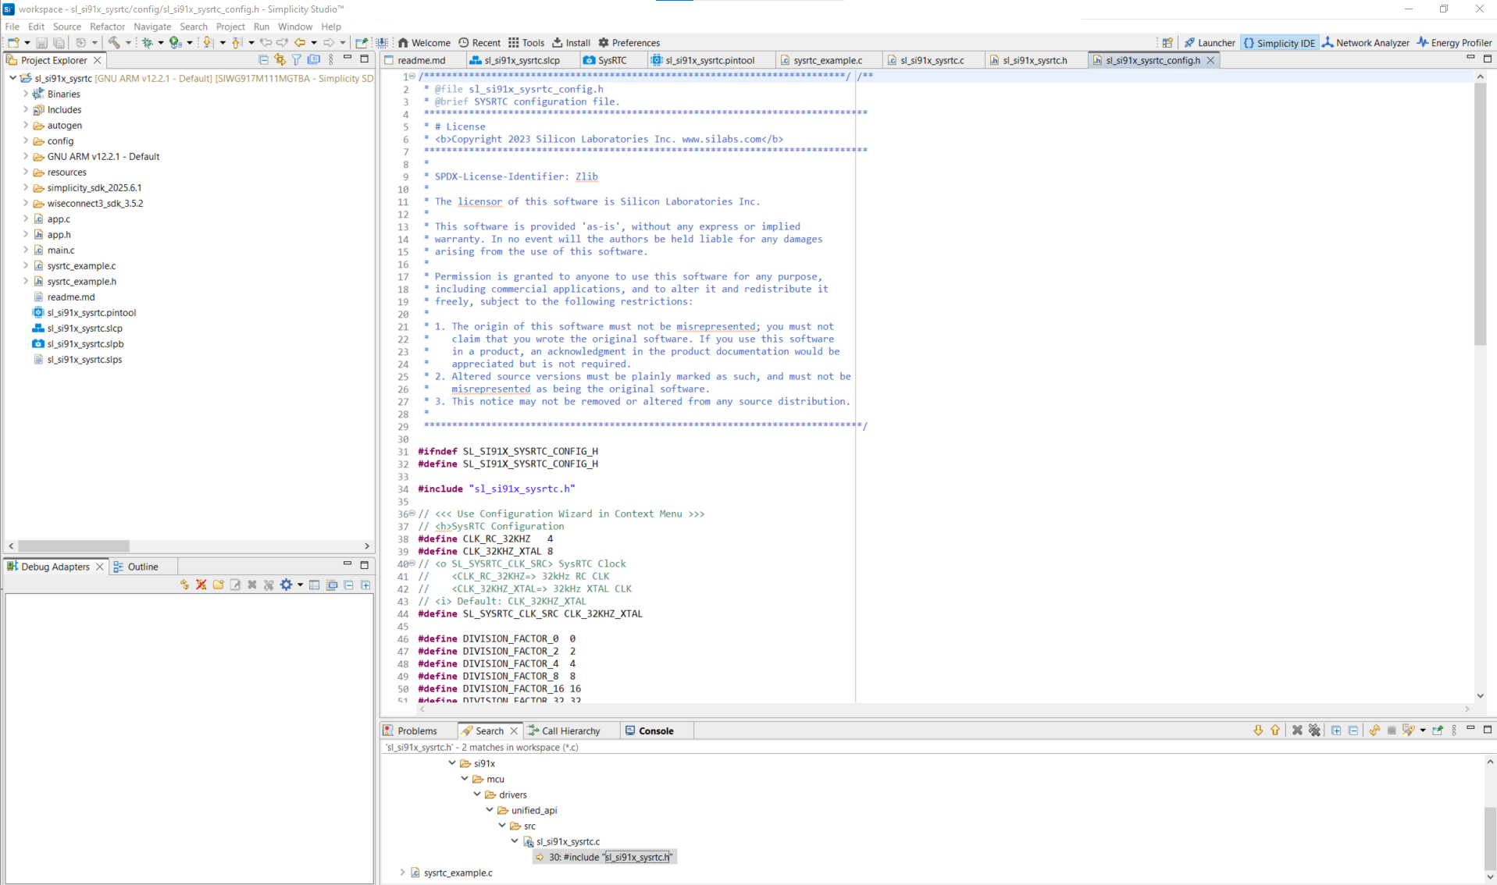Pin the Search view

point(1438,730)
